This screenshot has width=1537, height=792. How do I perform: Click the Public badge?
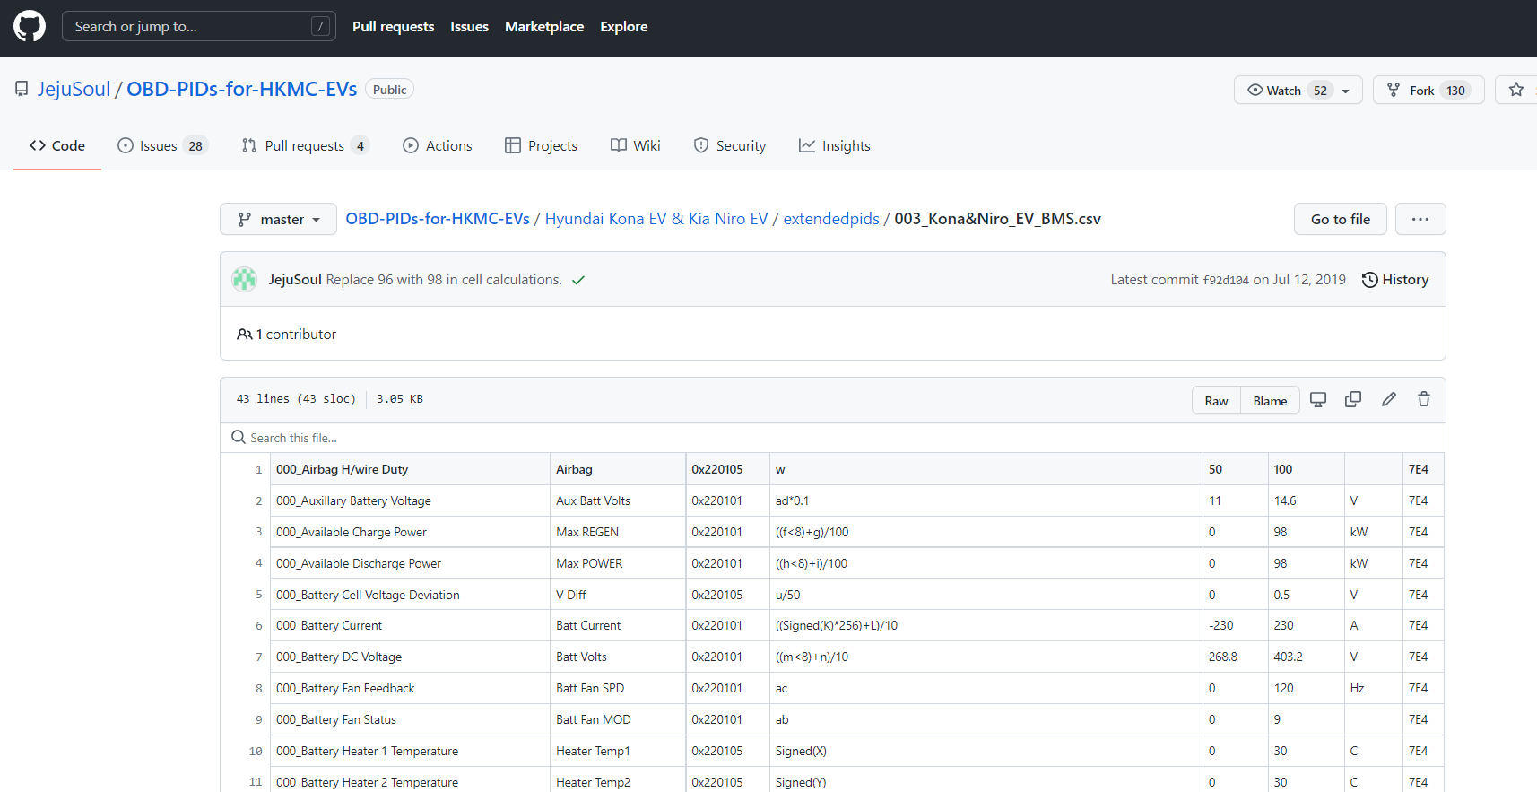pos(390,90)
